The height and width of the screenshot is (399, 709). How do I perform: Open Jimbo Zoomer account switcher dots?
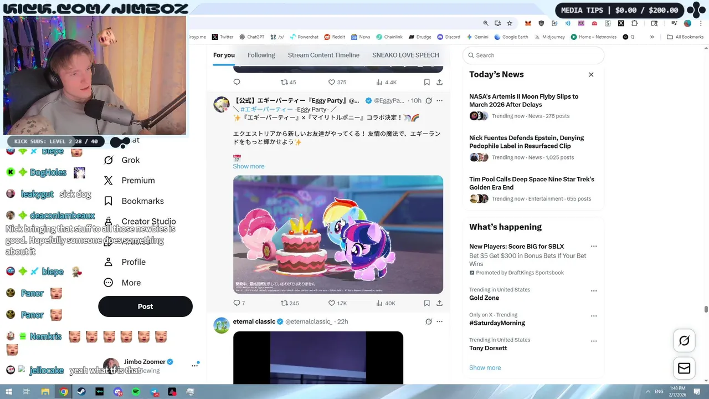coord(195,365)
